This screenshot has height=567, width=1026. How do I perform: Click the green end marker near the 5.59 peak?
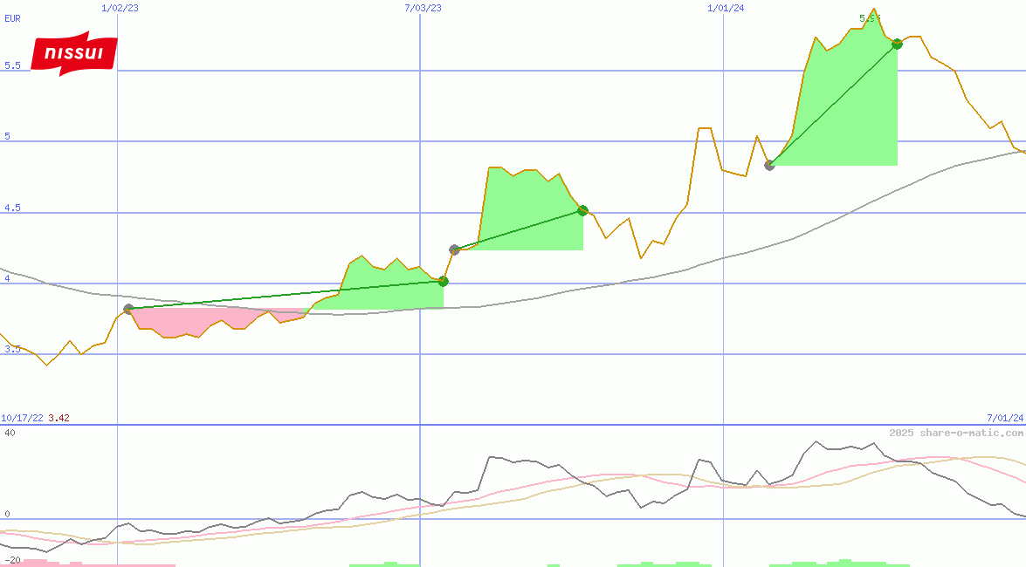click(897, 44)
